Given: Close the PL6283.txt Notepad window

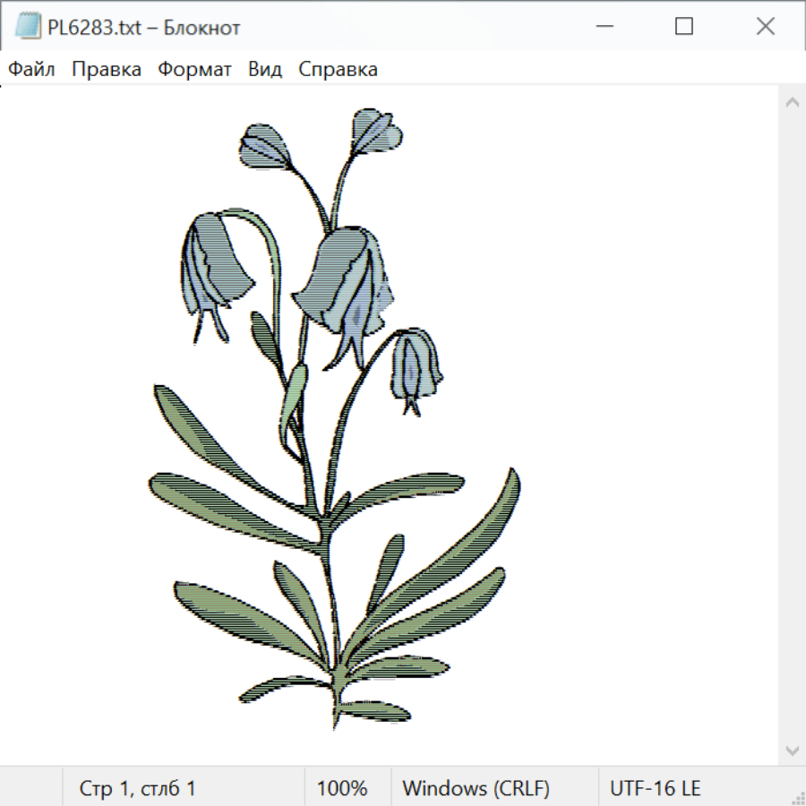Looking at the screenshot, I should 765,27.
